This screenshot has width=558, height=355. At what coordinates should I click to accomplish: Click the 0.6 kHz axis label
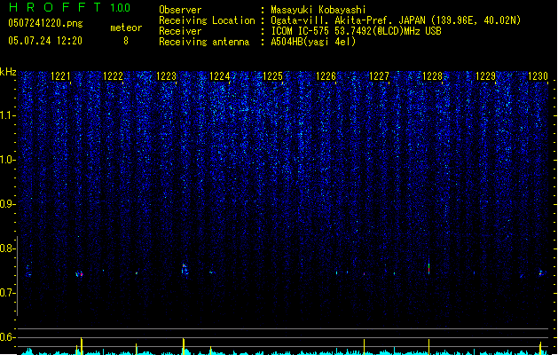point(7,337)
